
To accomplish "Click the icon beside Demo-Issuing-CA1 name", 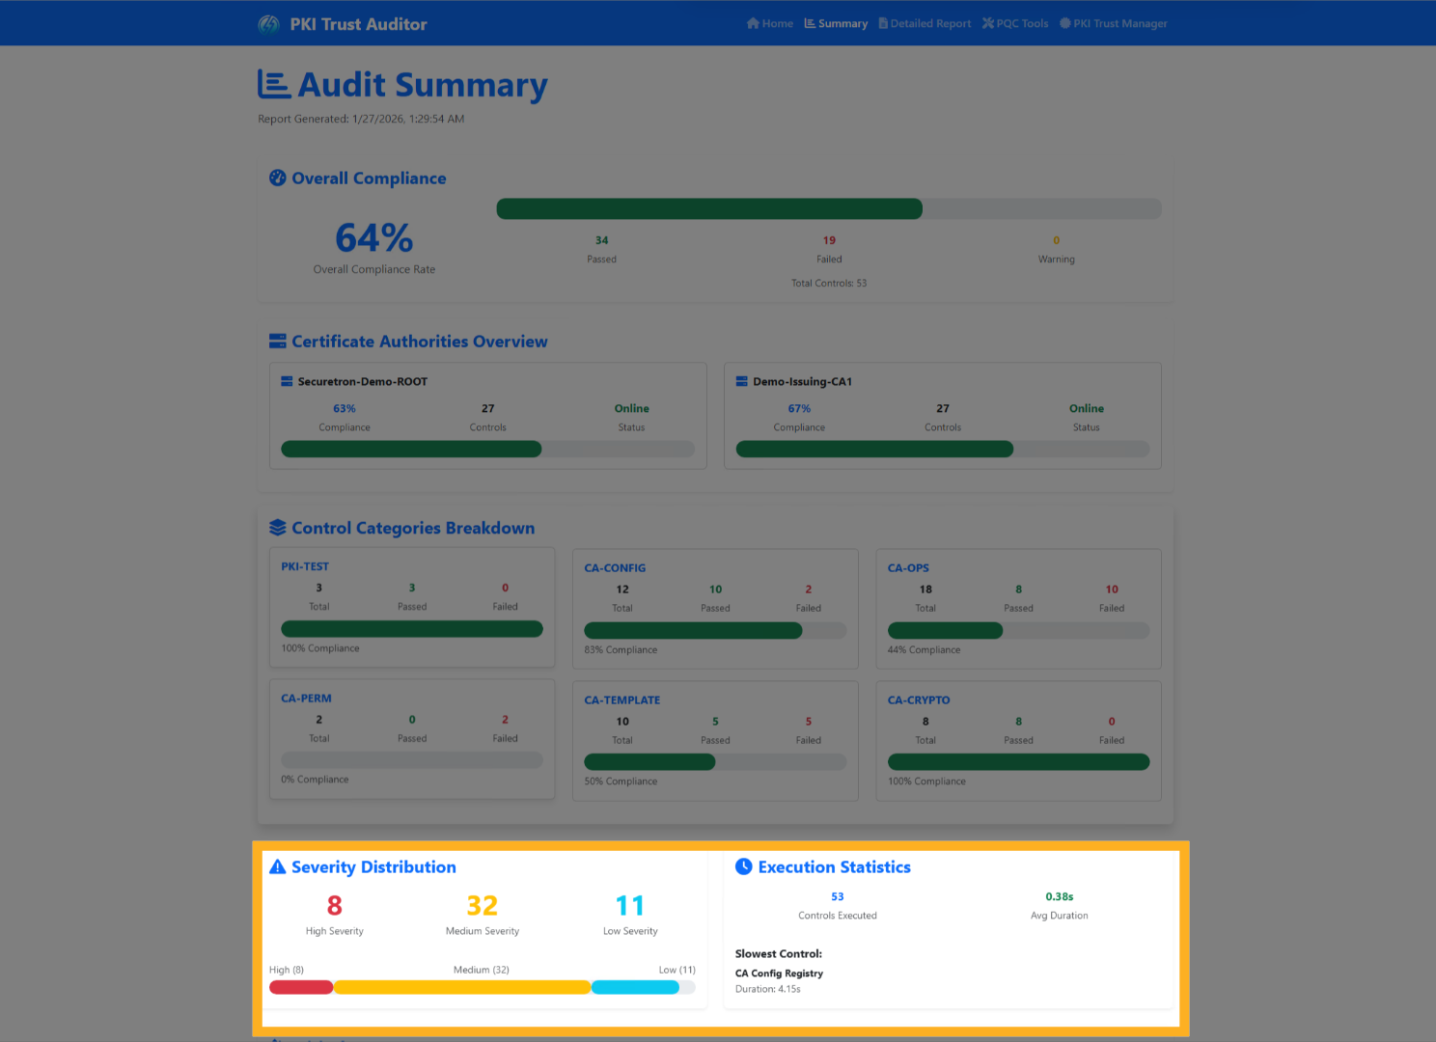I will click(740, 380).
